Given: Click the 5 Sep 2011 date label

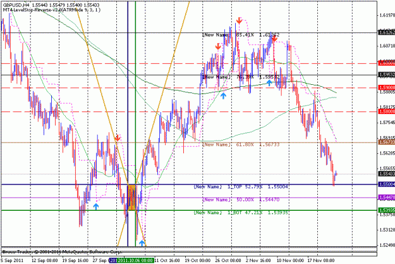Looking at the screenshot, I should coord(12,260).
